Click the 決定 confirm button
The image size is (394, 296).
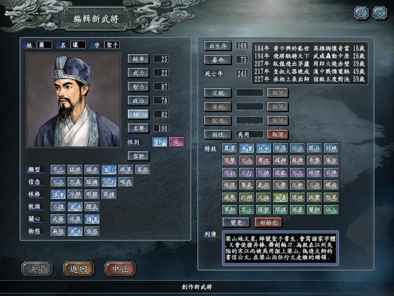tap(37, 269)
